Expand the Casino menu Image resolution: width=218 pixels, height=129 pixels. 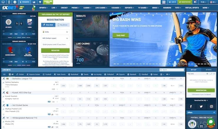87,8
